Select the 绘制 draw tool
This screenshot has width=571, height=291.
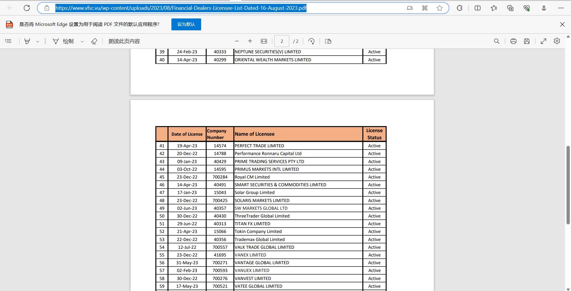point(63,41)
